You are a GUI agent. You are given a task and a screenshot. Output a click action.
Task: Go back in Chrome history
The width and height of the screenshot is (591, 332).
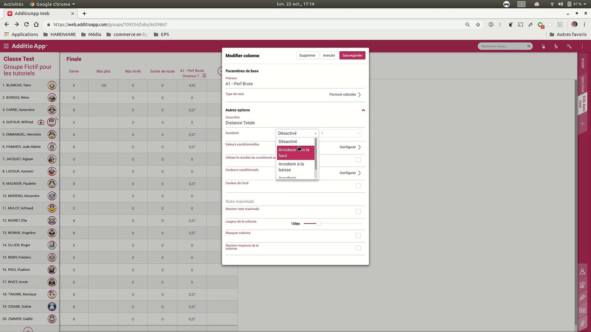click(x=6, y=24)
